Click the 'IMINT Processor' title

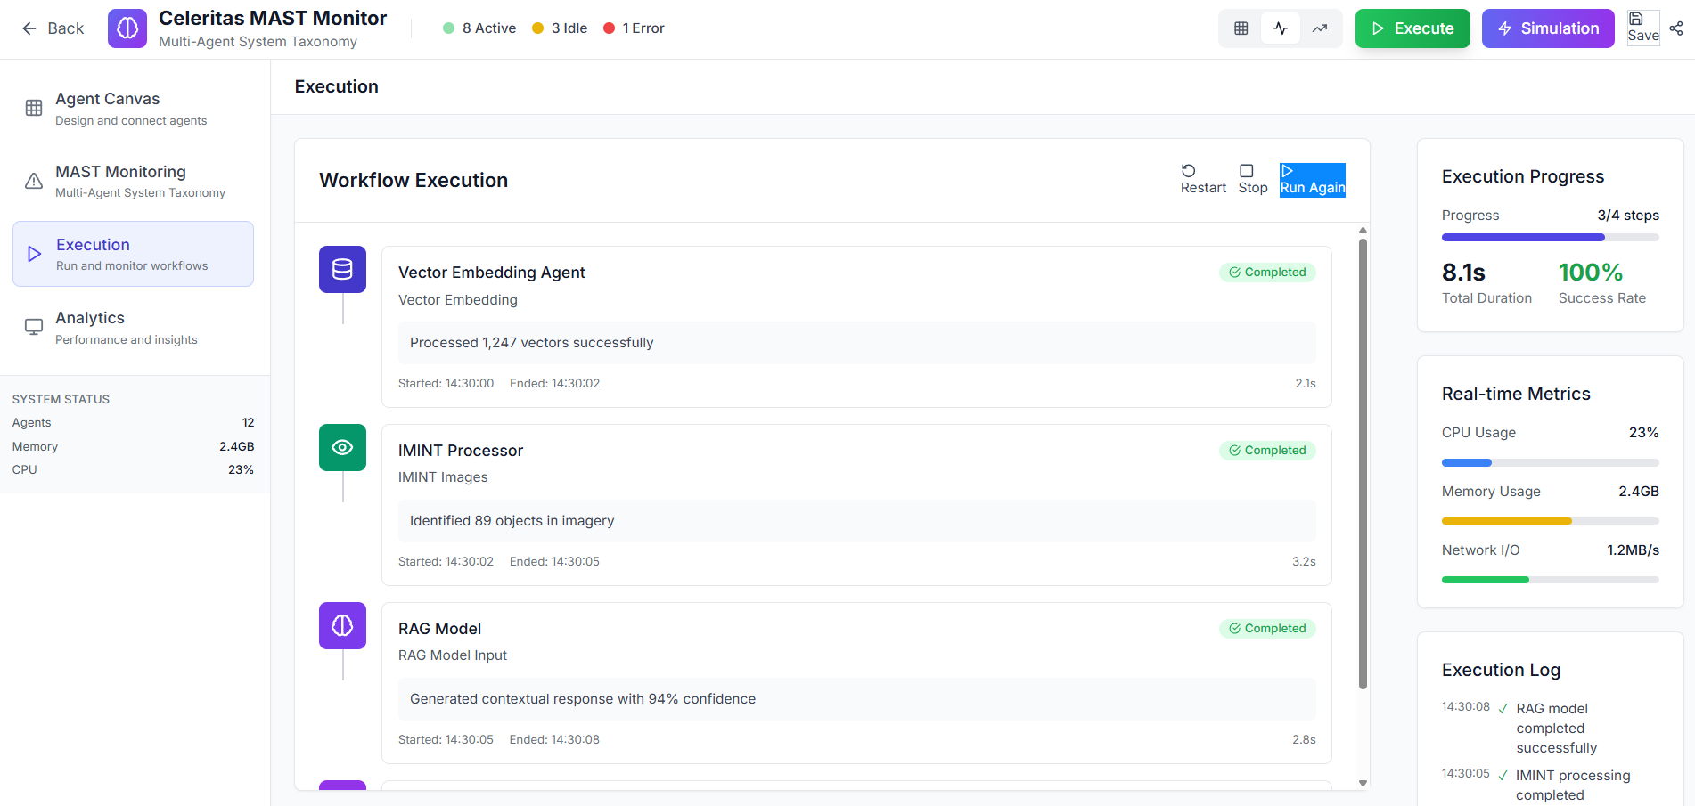tap(461, 451)
